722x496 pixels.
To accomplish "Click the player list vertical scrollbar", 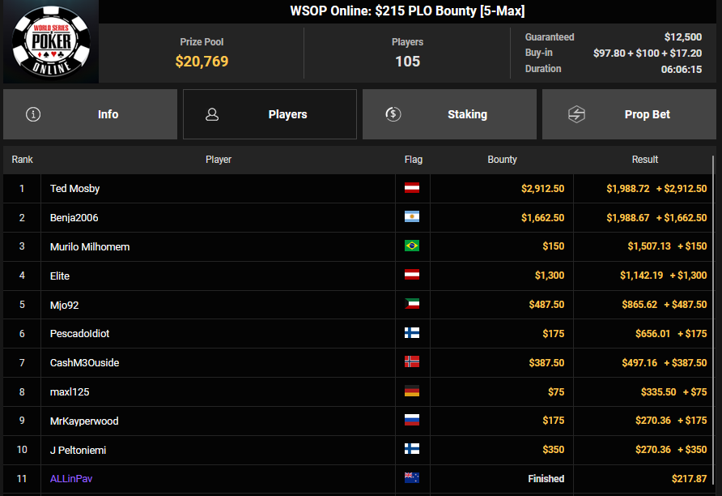I will point(714,323).
